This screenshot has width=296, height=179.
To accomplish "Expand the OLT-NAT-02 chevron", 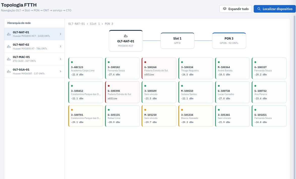I will click(60, 46).
